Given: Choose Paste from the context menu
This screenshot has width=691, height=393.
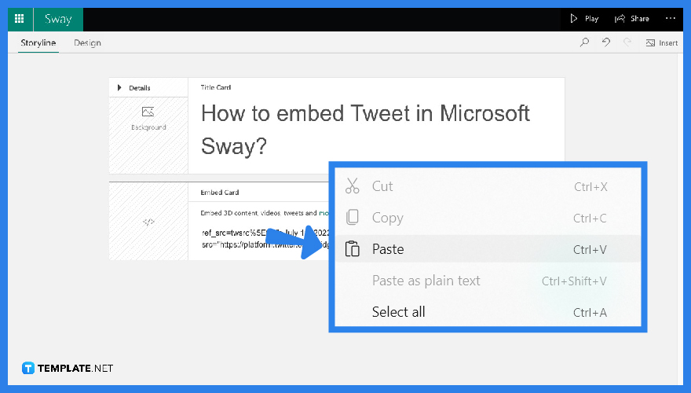Looking at the screenshot, I should 488,249.
